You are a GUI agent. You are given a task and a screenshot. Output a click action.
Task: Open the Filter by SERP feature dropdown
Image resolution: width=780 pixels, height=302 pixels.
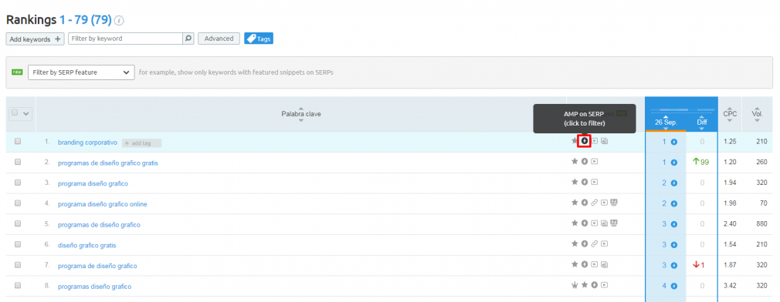(x=81, y=72)
